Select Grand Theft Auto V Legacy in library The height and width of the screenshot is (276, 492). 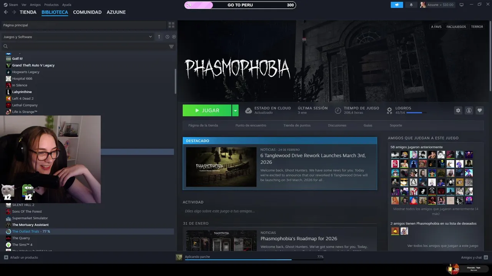pos(33,65)
